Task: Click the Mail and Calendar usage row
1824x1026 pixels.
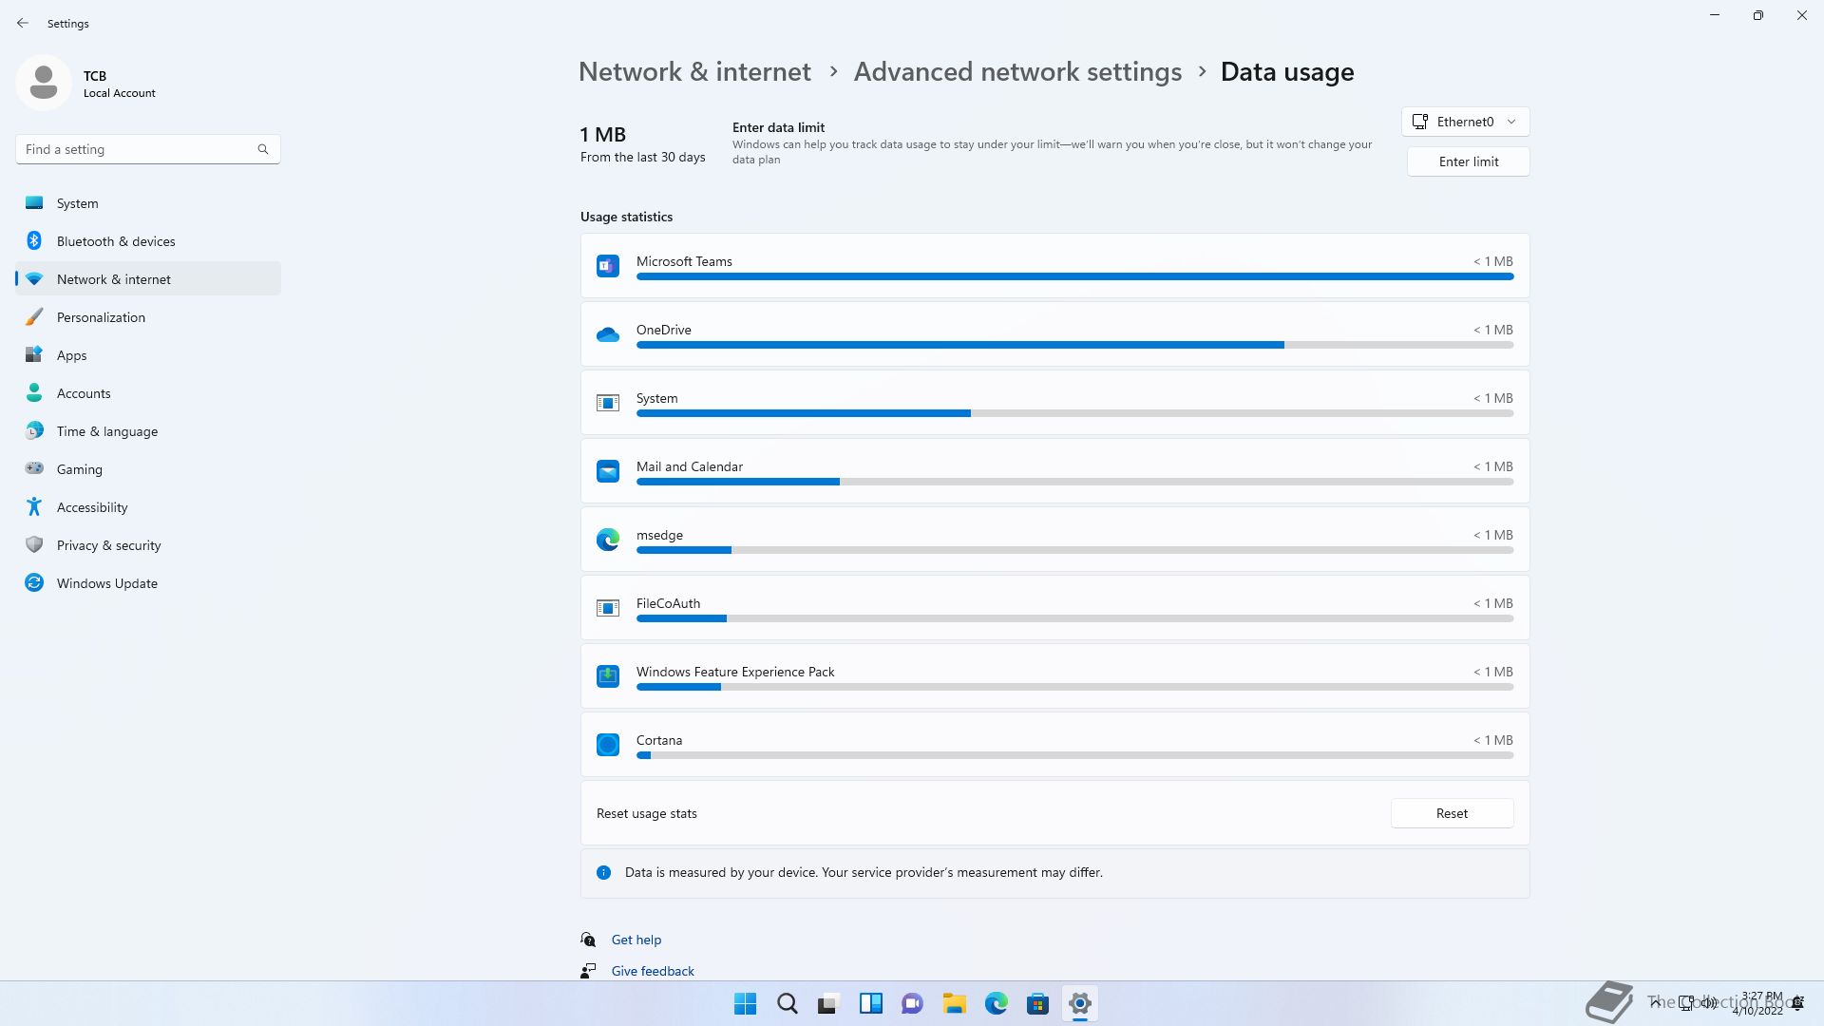Action: [1054, 471]
